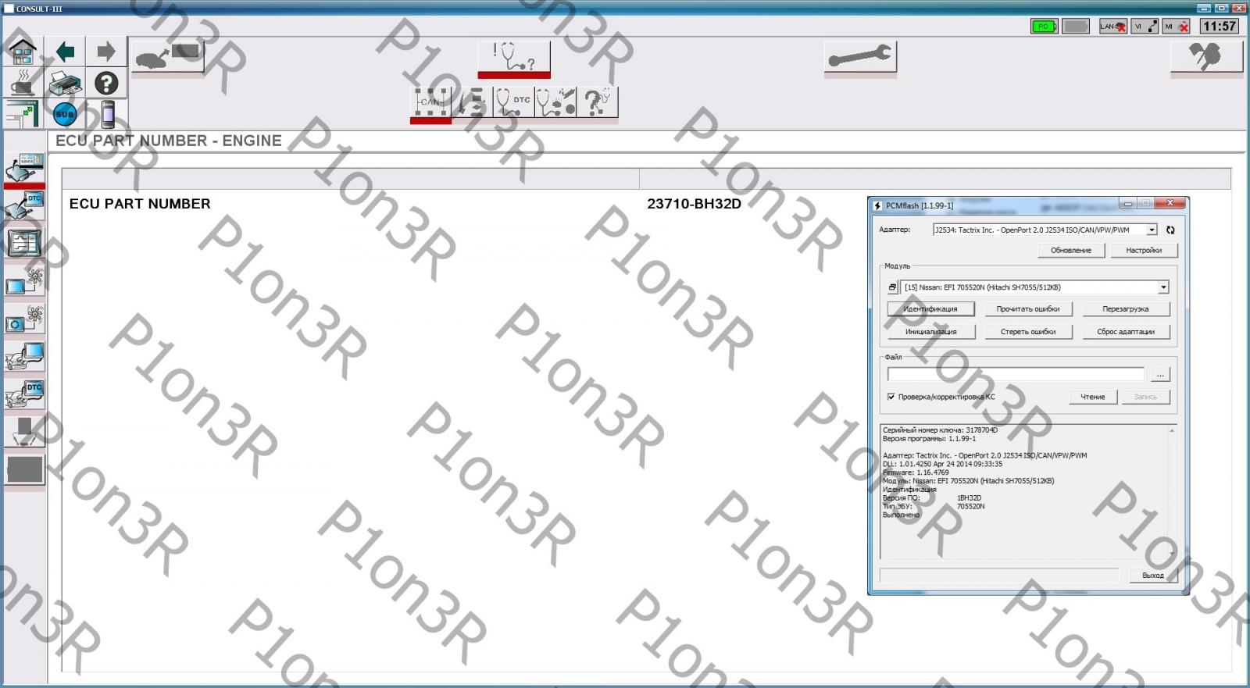The height and width of the screenshot is (688, 1250).
Task: Click the Сброс адаптации button
Action: pos(1126,332)
